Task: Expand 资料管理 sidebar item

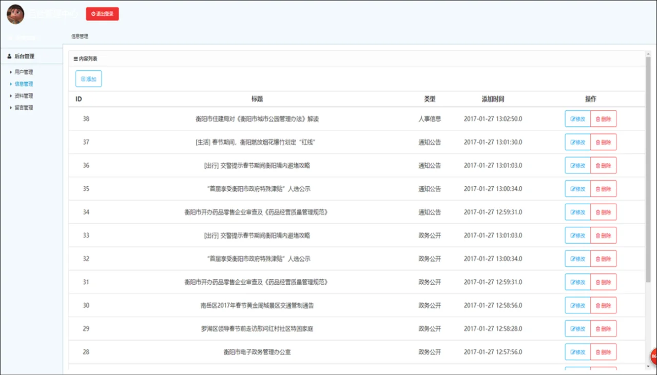Action: [x=24, y=96]
